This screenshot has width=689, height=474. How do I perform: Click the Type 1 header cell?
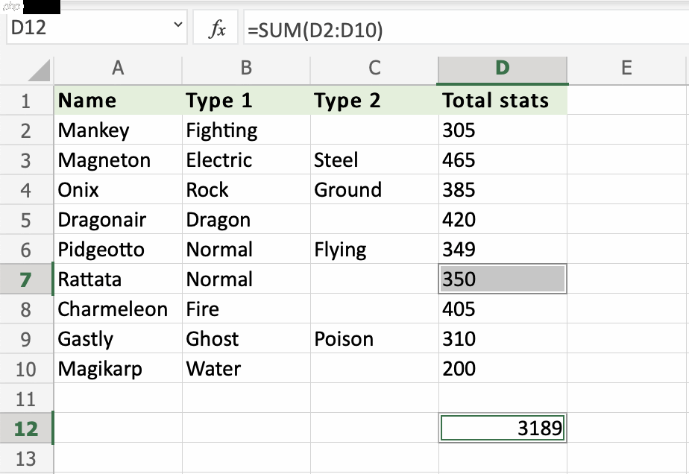pyautogui.click(x=246, y=101)
